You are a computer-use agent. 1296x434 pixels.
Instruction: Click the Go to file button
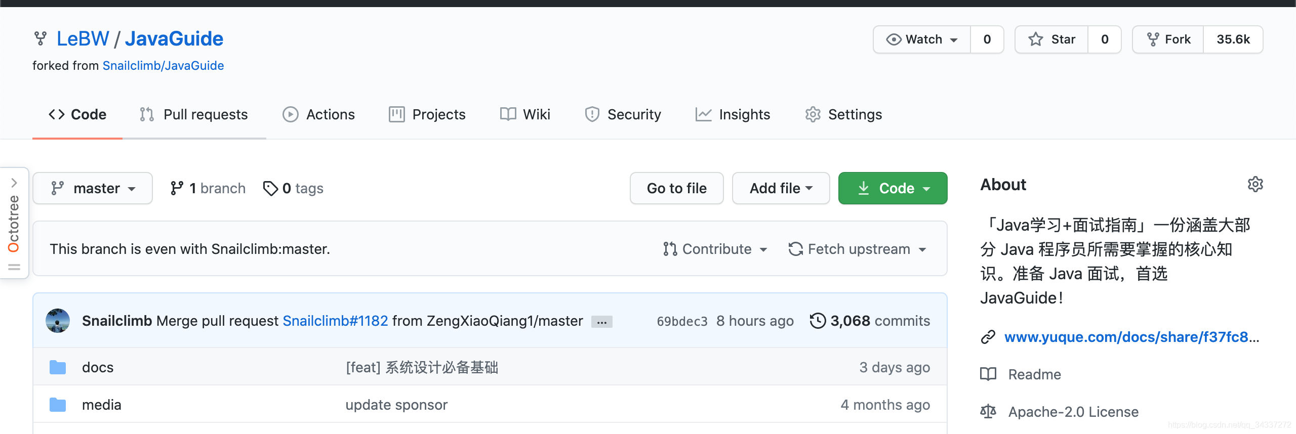click(x=676, y=188)
